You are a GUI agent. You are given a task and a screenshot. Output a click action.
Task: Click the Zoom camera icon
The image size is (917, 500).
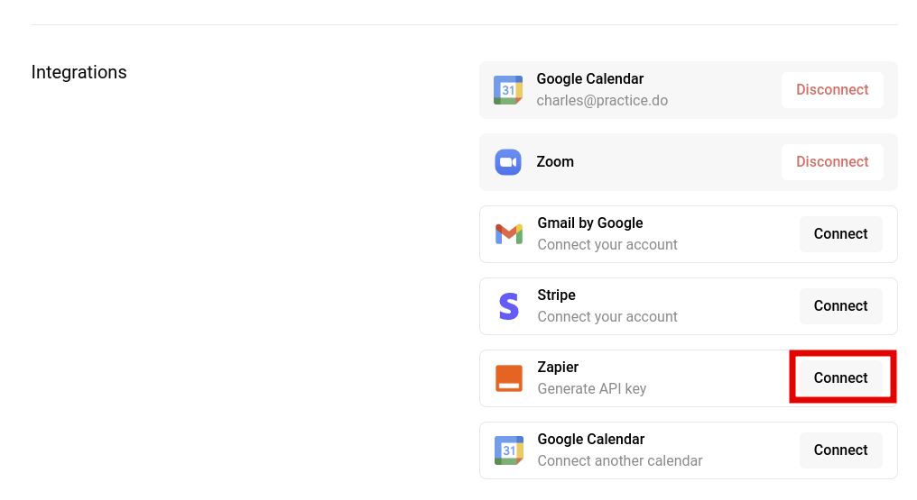507,162
